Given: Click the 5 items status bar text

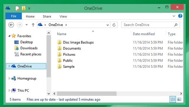Looking at the screenshot, I should click(x=15, y=99).
